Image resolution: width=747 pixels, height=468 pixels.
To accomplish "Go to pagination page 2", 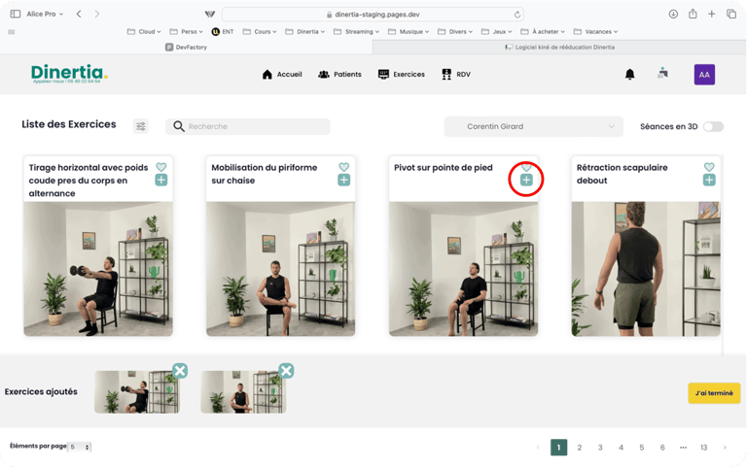I will (x=580, y=448).
